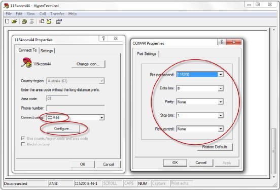
Task: Click the Send file toolbar icon
Action: pos(42,21)
